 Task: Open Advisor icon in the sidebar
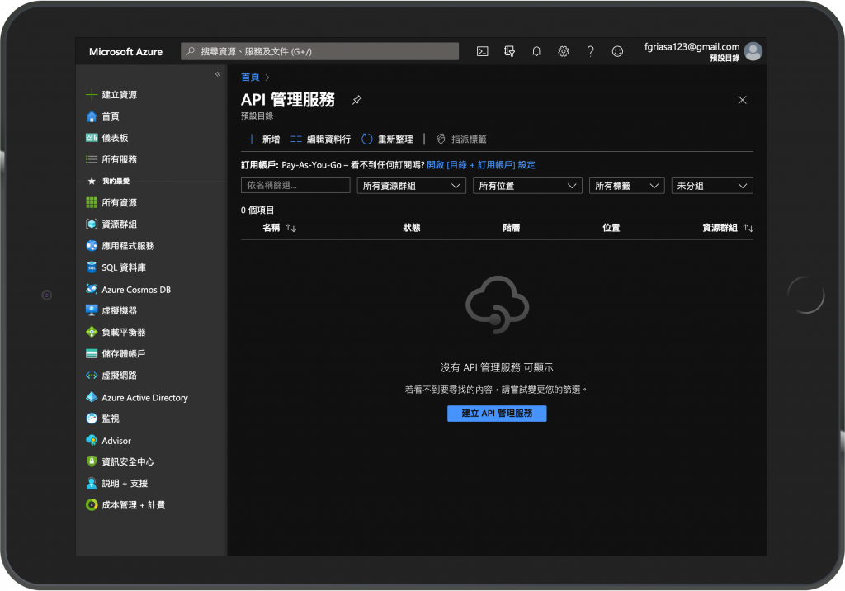click(x=92, y=440)
